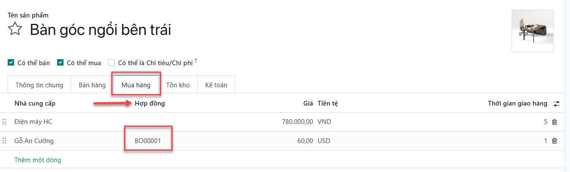This screenshot has width=570, height=172.
Task: Delete the Điện máy HC supplier row
Action: [x=555, y=122]
